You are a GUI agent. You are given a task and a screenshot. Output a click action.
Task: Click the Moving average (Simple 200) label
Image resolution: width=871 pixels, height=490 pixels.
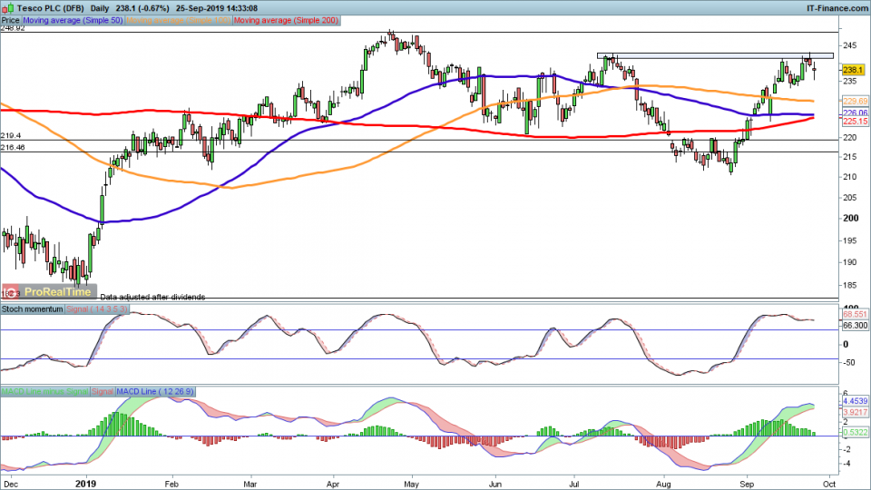pos(285,18)
